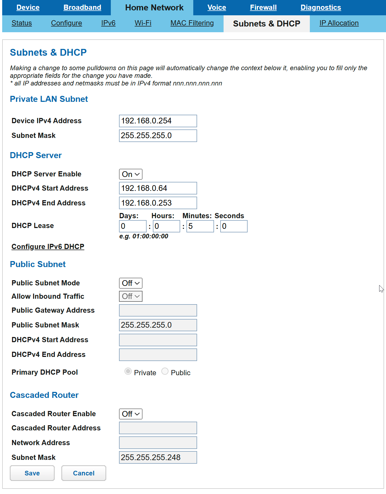This screenshot has width=386, height=494.
Task: Open the DHCP Server Enable dropdown
Action: coord(130,174)
